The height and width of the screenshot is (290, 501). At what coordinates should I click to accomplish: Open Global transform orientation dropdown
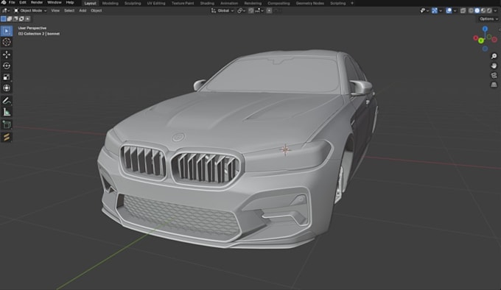223,10
